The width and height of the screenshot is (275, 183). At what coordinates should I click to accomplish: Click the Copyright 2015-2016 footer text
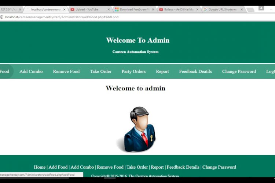135,176
